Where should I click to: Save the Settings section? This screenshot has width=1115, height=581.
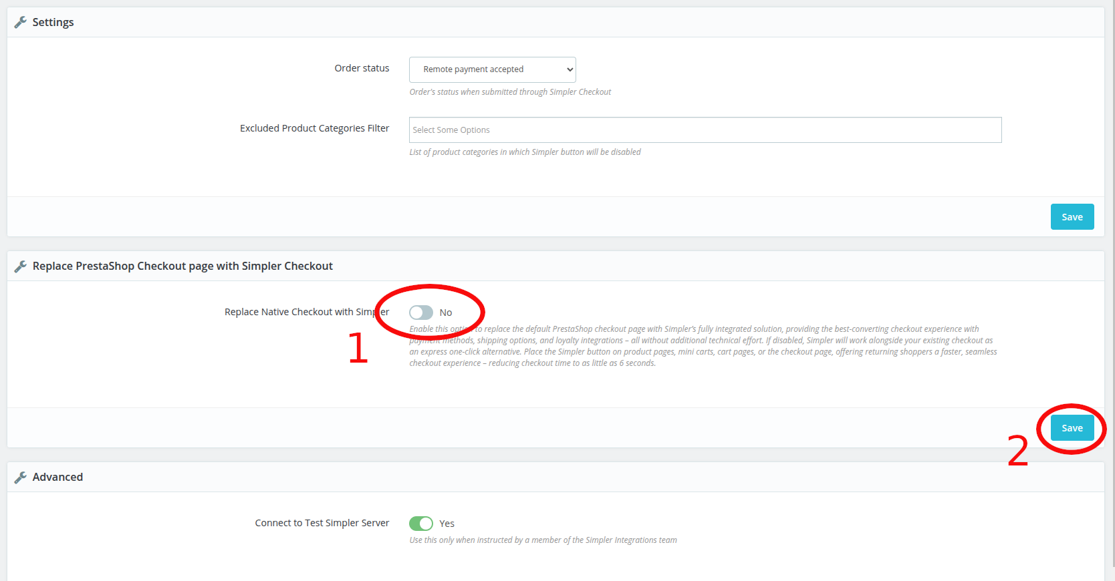(x=1072, y=217)
